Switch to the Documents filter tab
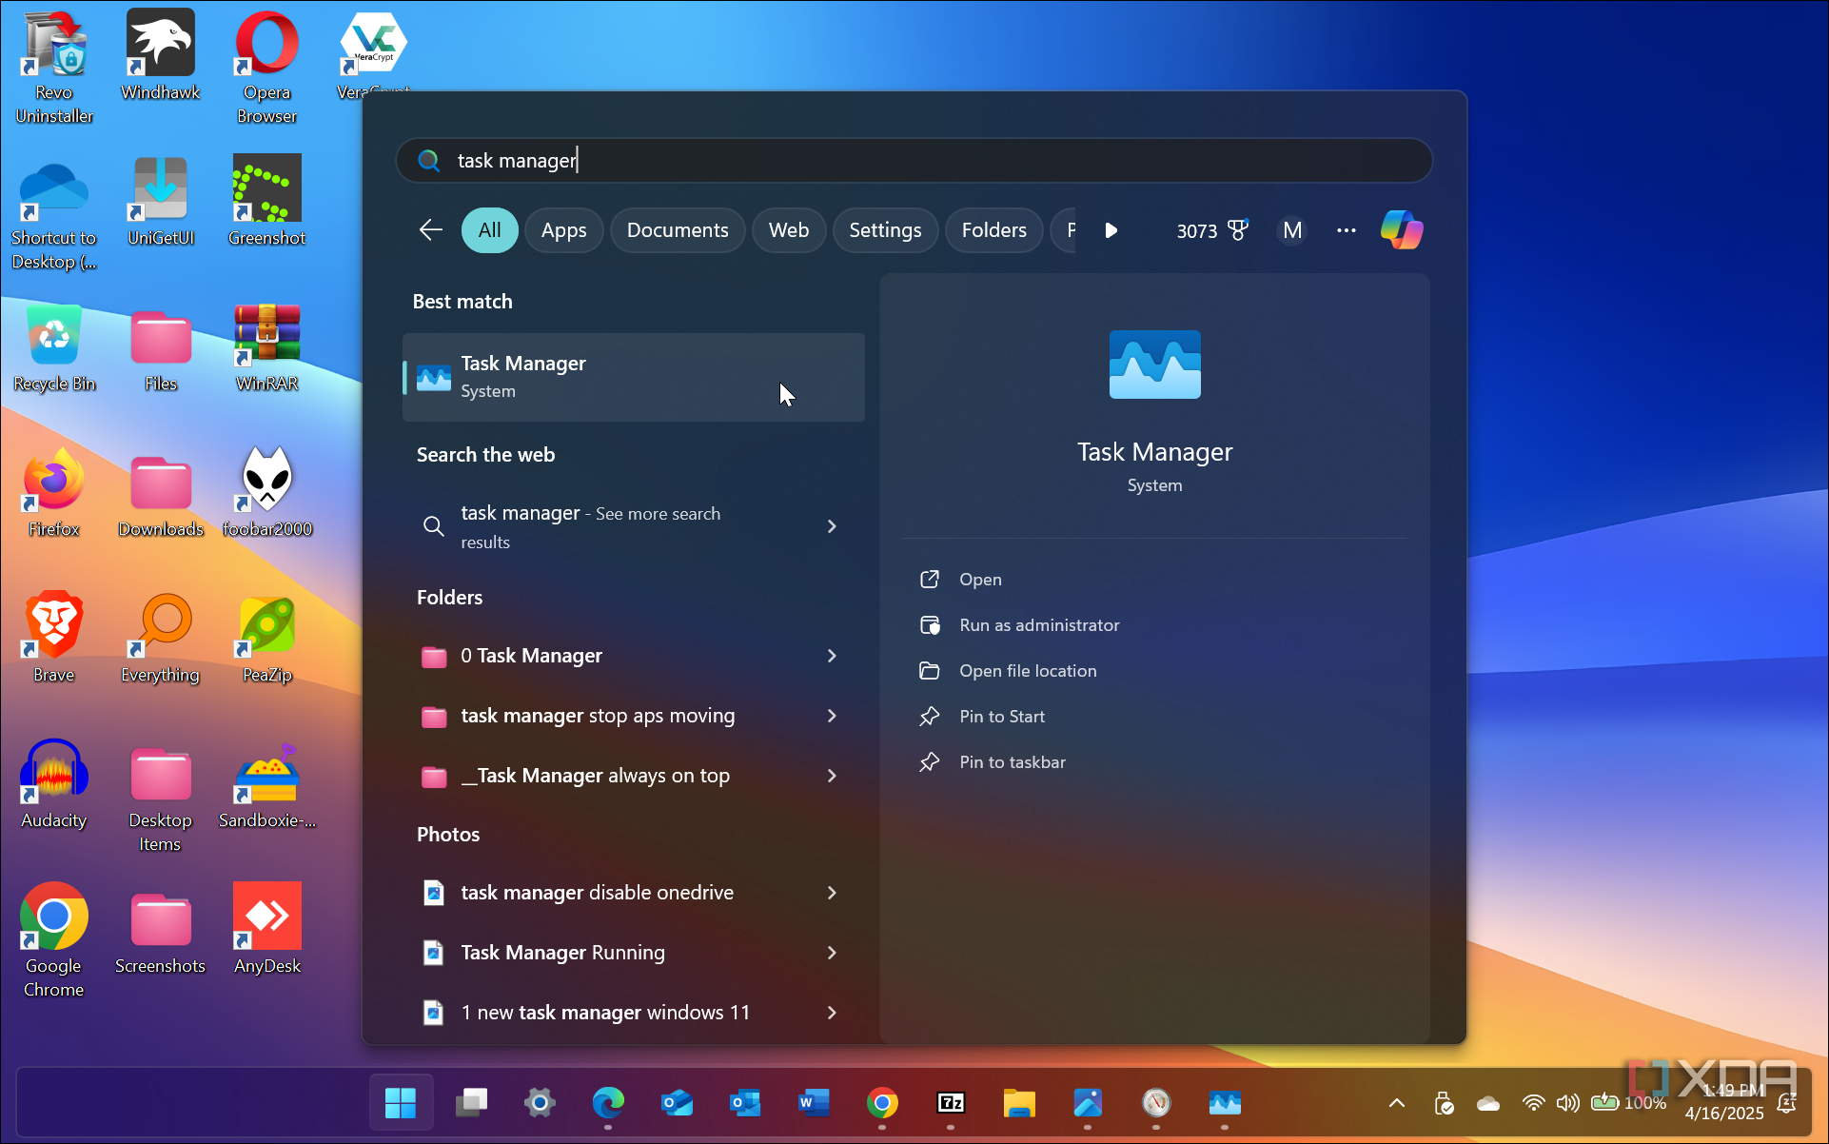 point(678,230)
